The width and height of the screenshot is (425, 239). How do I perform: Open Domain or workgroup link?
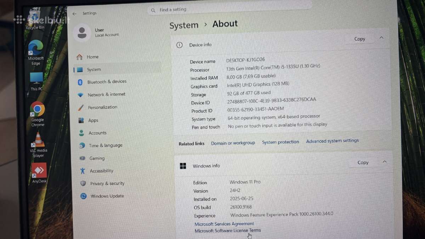click(x=233, y=143)
